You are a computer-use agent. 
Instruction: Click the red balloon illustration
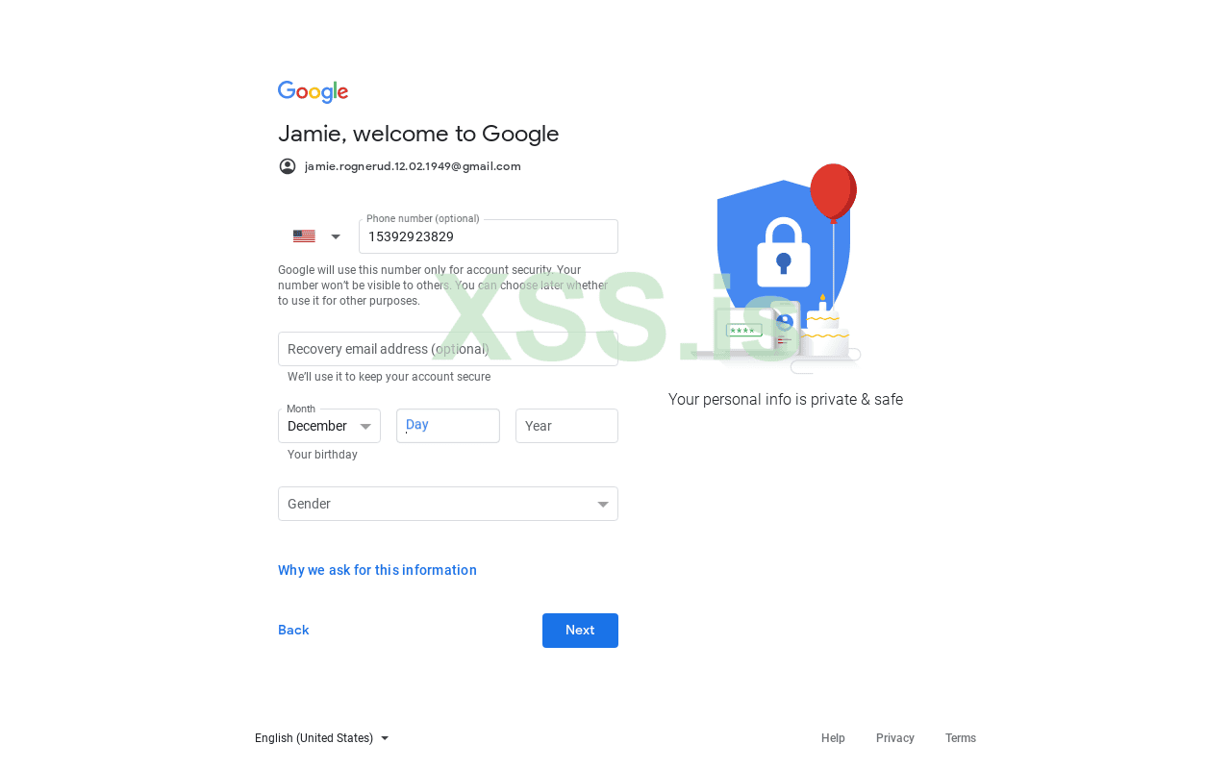pos(833,192)
